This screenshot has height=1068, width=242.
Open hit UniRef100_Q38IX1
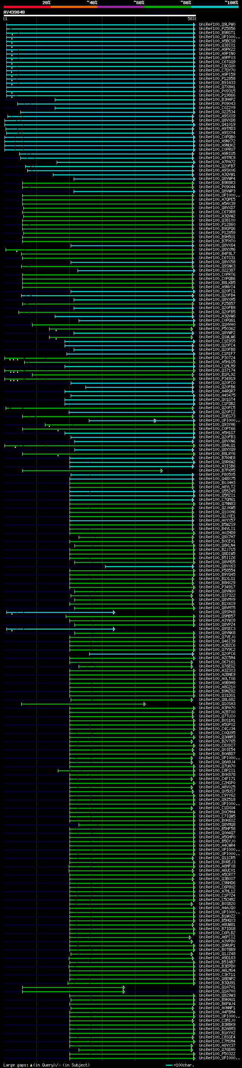[x=217, y=45]
